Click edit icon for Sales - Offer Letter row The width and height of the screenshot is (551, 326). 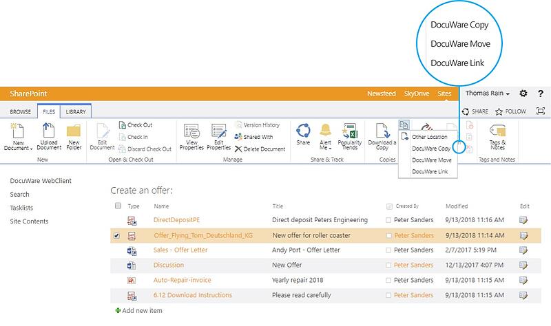click(523, 250)
